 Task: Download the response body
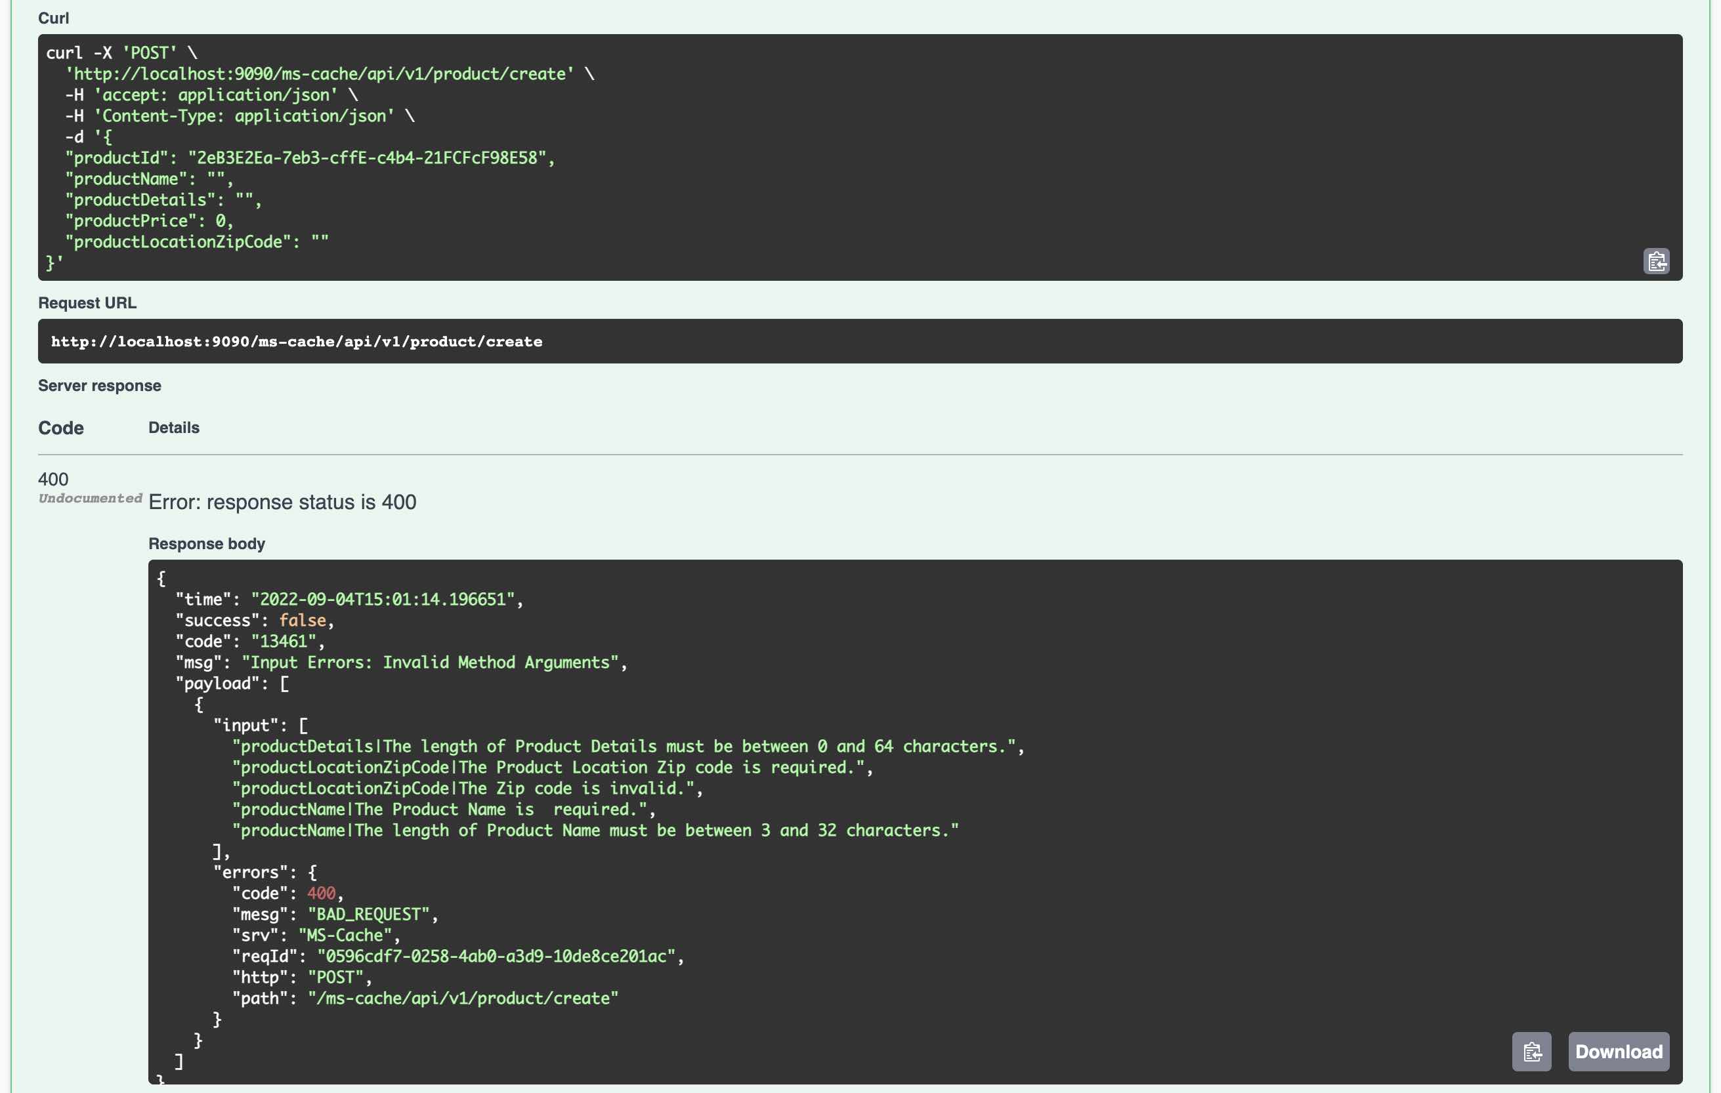(x=1618, y=1051)
